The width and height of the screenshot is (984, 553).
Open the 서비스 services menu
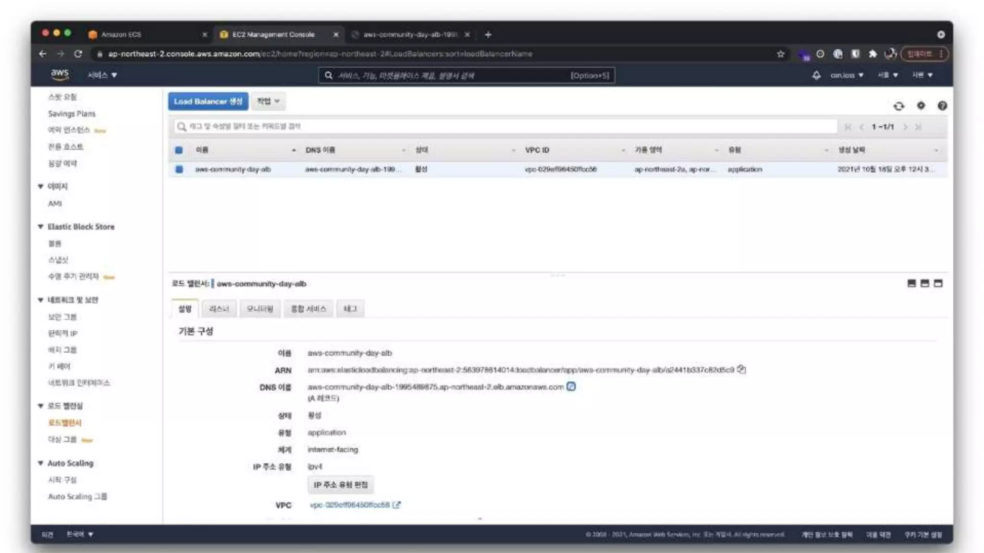tap(102, 75)
